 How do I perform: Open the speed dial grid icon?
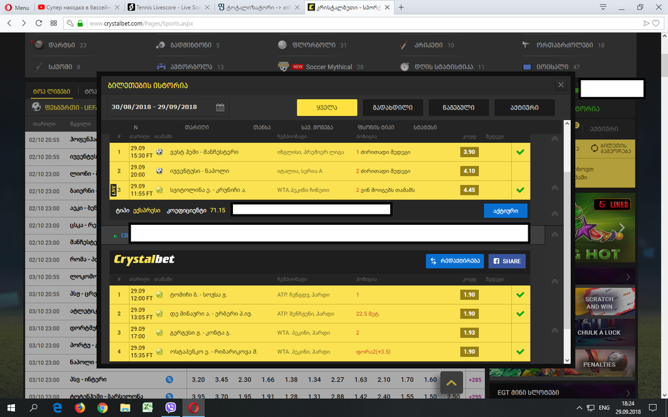(x=53, y=23)
